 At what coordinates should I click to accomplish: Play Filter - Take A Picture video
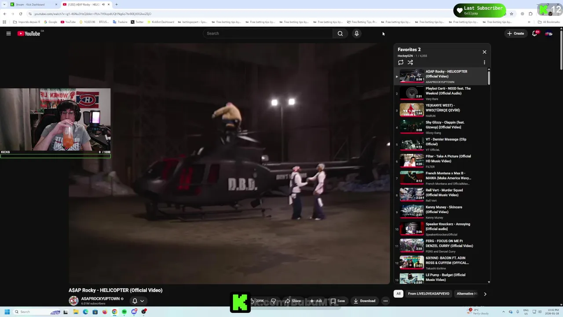coord(440,161)
